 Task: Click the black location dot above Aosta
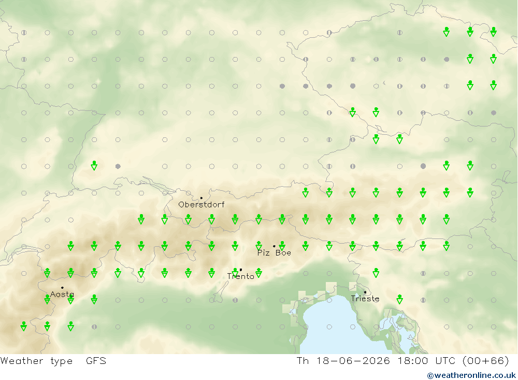coord(62,288)
